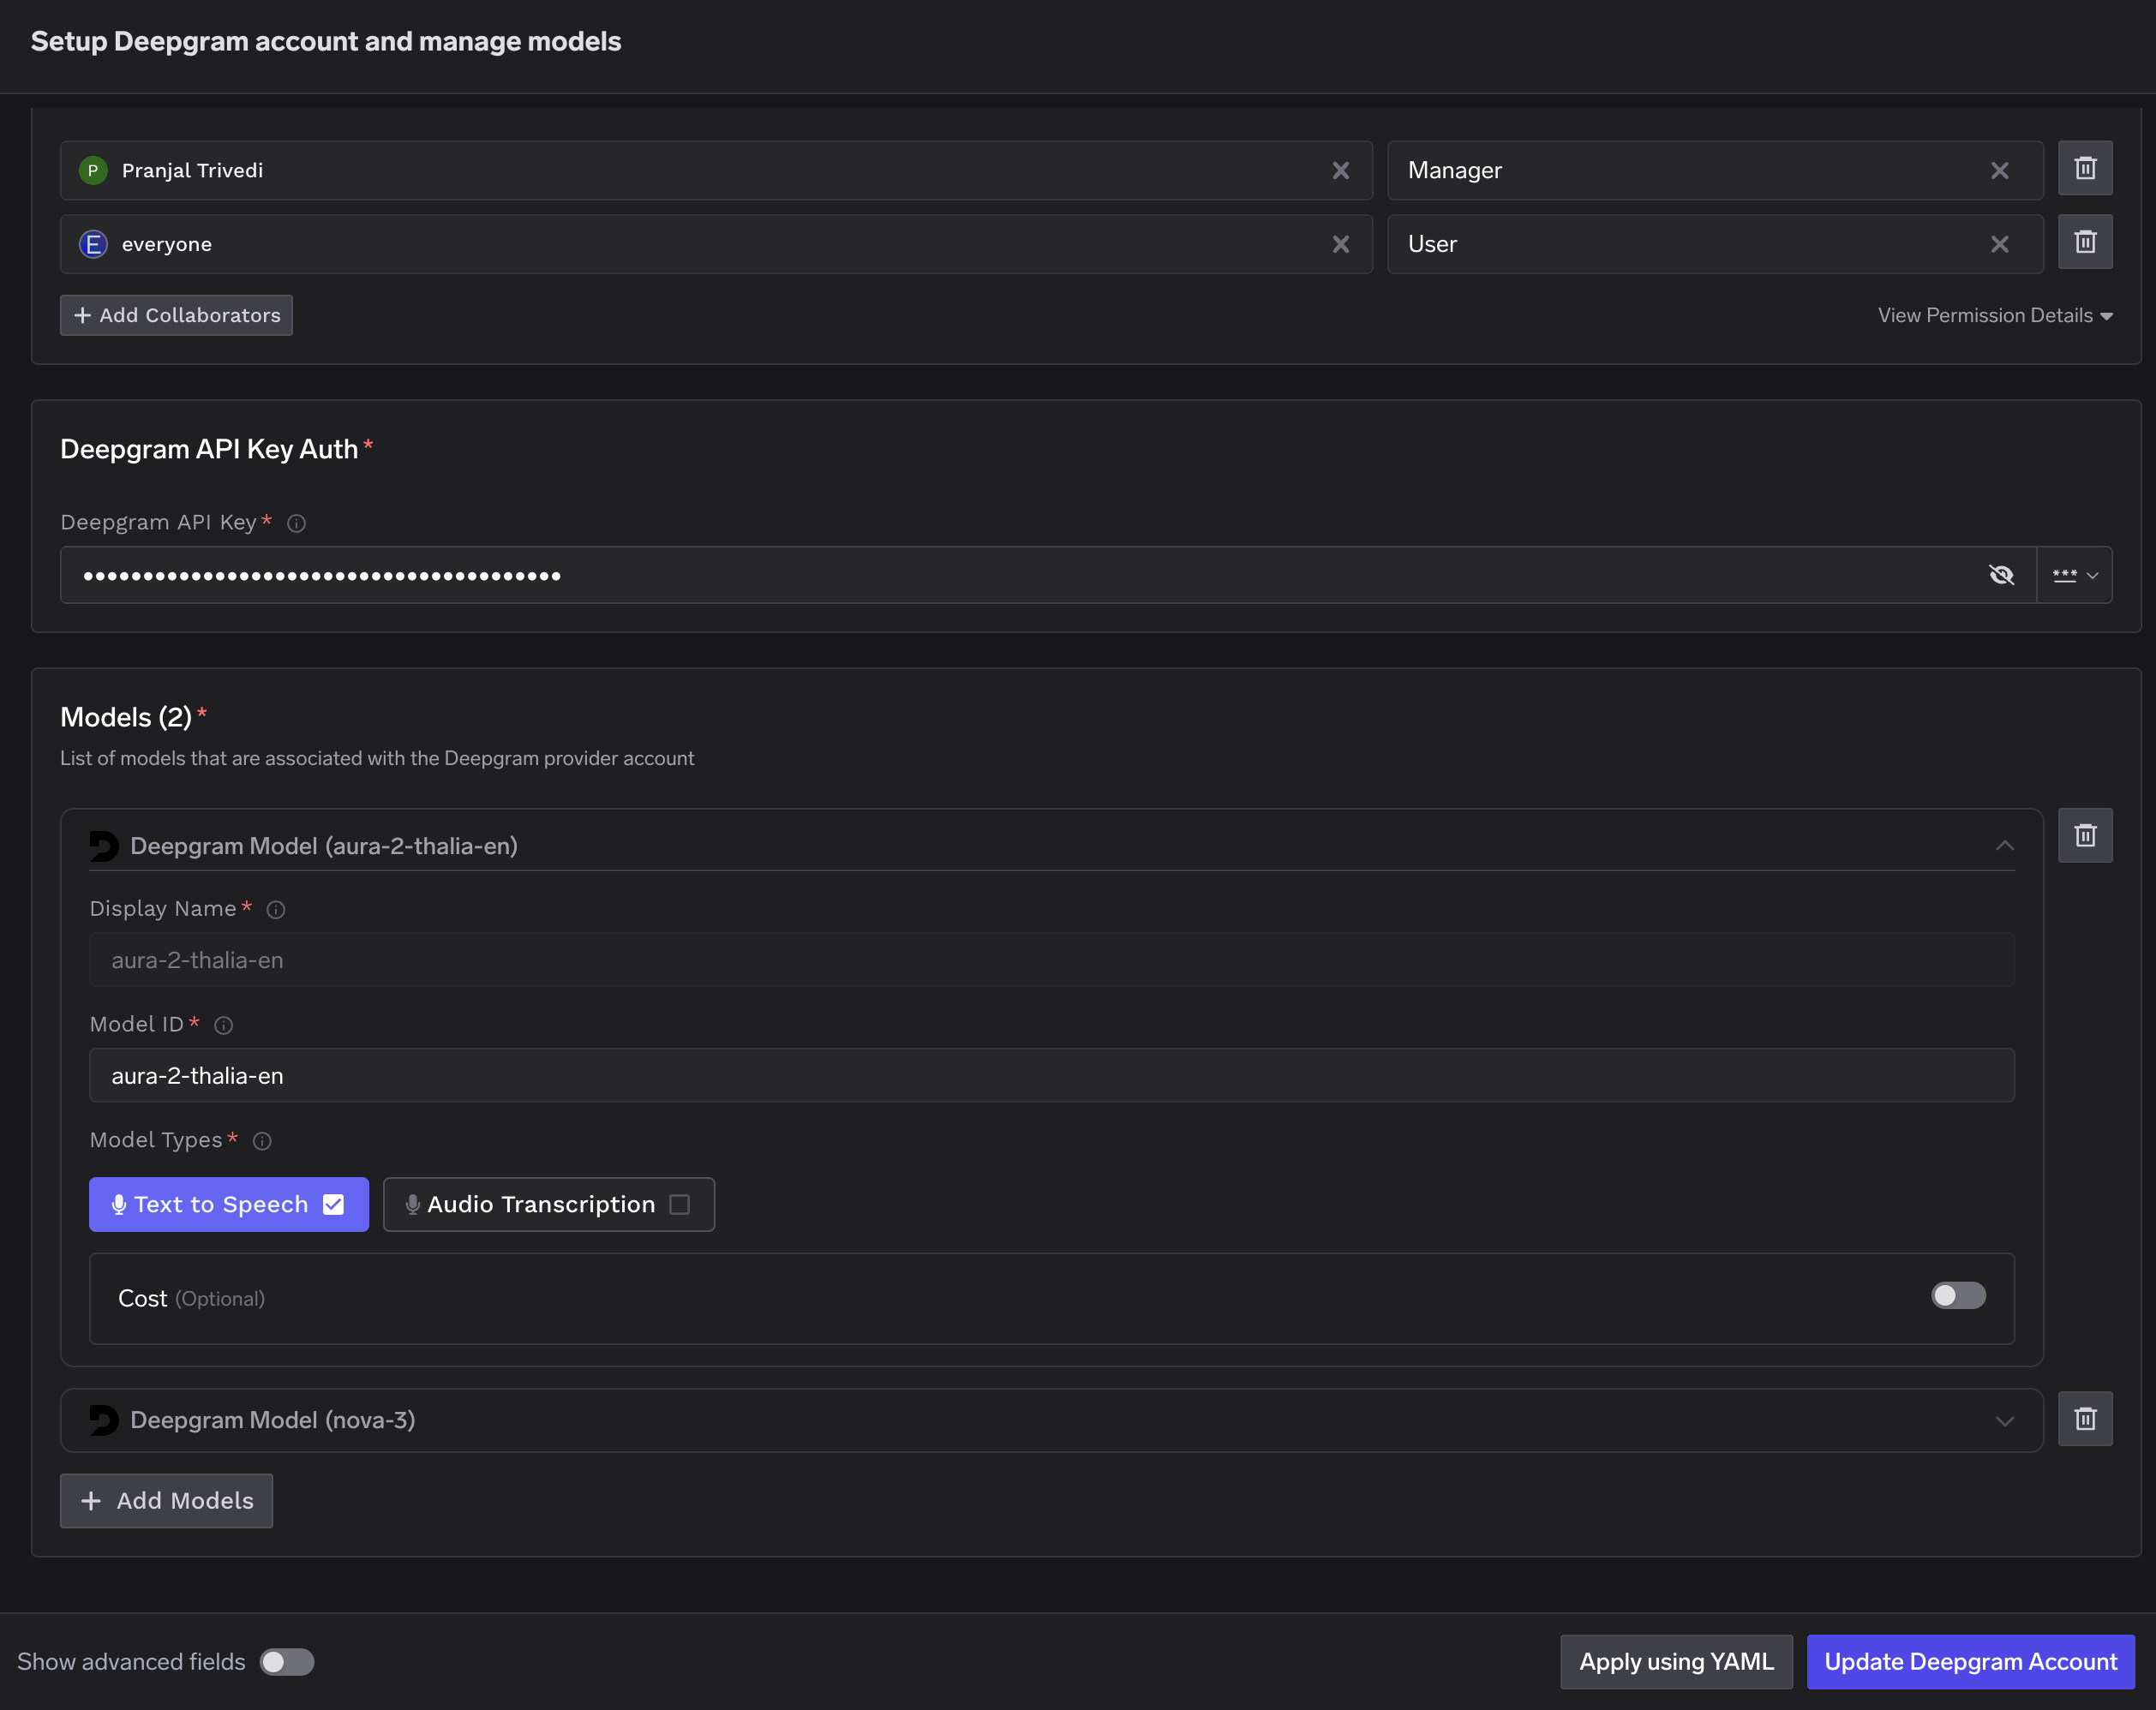Clear the Manager role selection

point(1999,171)
